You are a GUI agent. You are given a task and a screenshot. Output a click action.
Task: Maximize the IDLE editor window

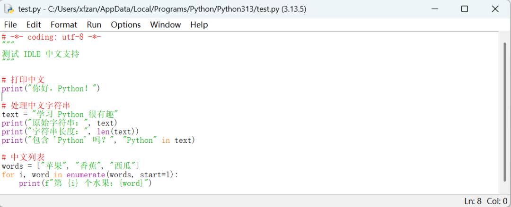point(465,9)
